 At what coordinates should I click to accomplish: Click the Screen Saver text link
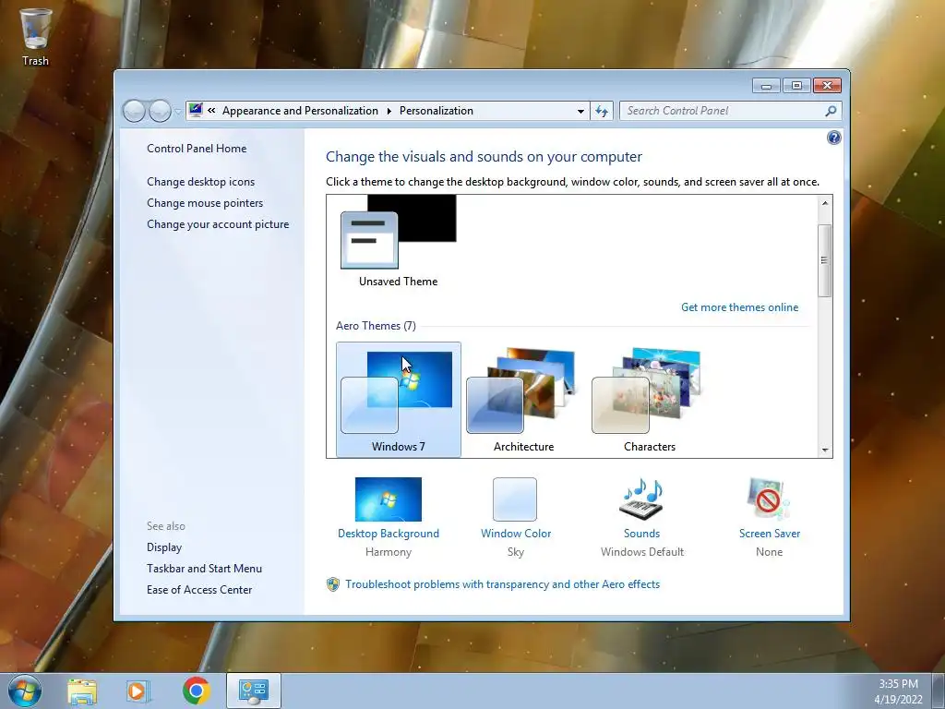click(x=770, y=534)
